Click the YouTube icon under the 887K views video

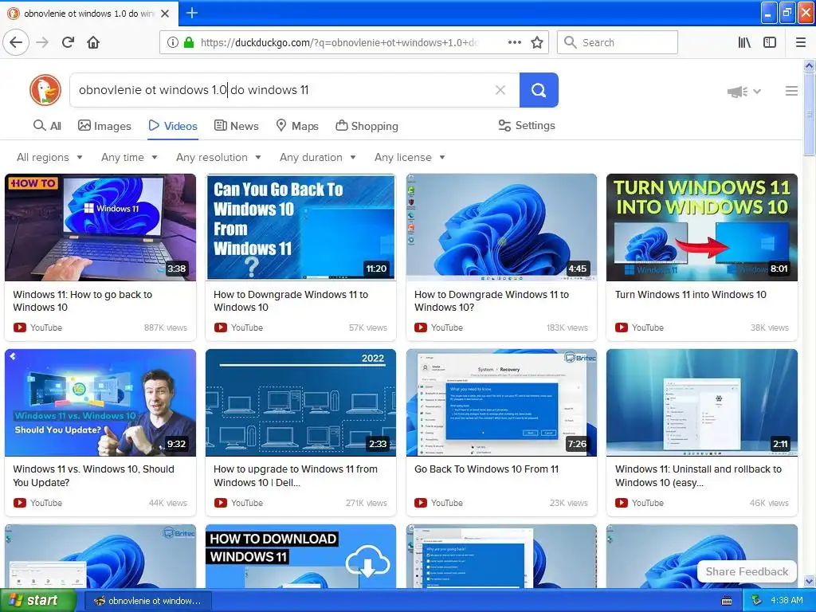tap(20, 328)
